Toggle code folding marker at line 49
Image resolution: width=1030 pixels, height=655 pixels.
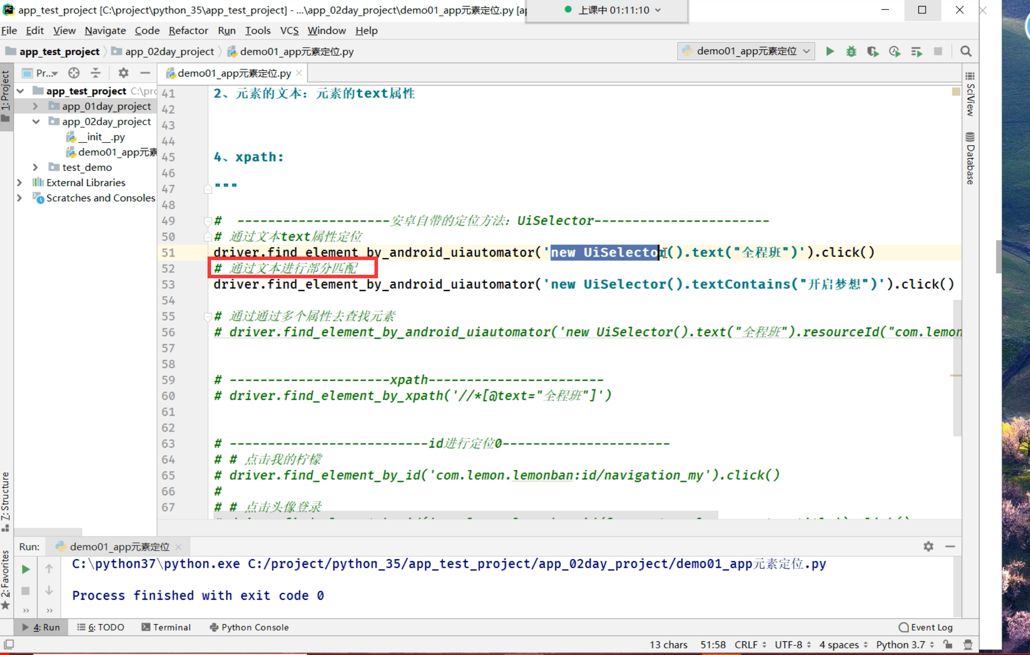coord(208,221)
